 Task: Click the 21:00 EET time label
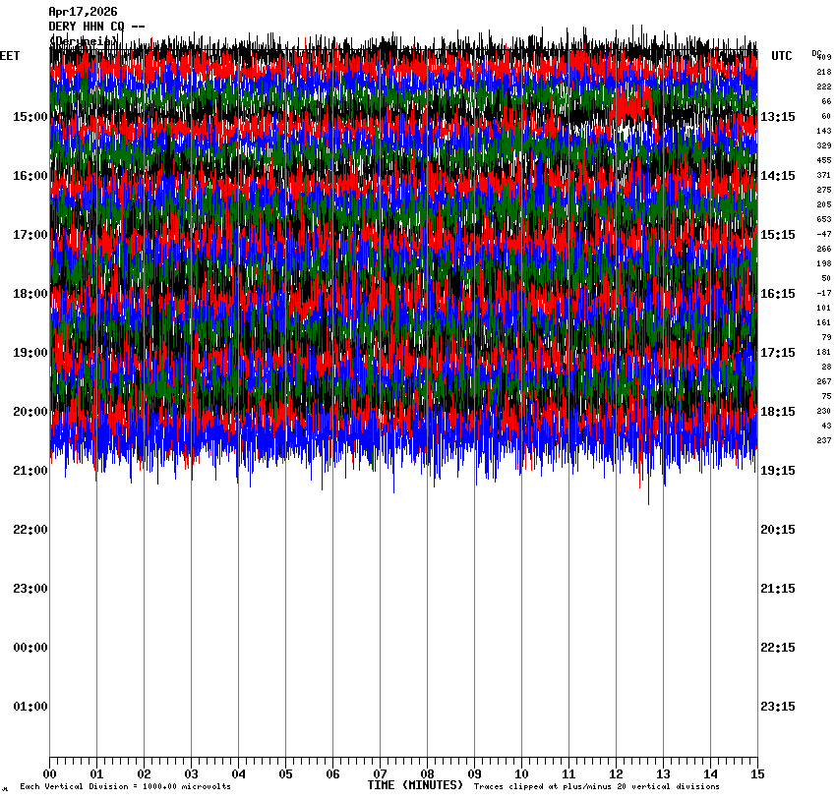30,471
